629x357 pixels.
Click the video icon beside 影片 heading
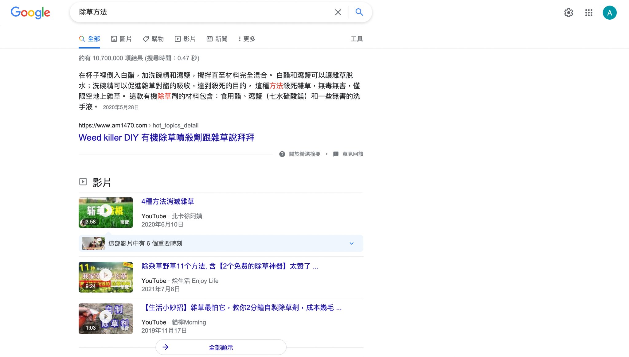(x=83, y=182)
